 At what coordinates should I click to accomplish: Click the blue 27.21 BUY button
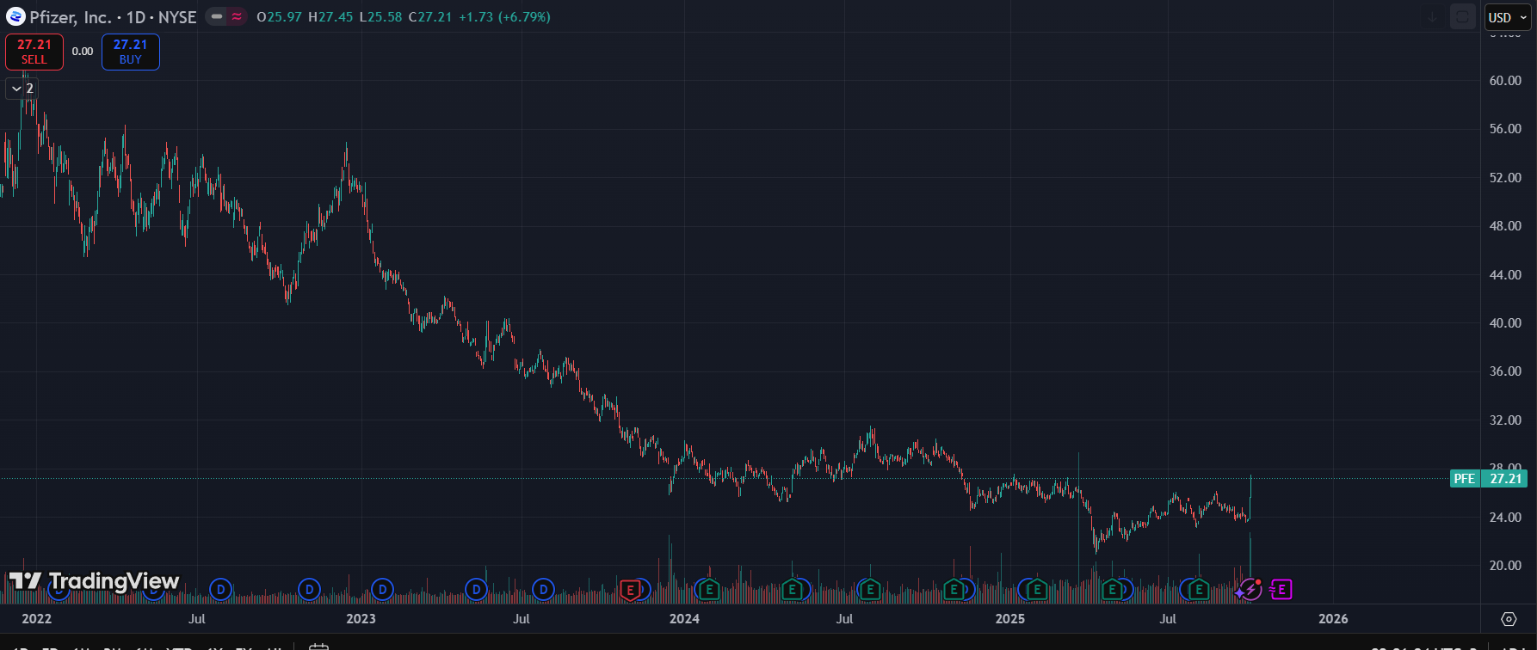pos(130,52)
